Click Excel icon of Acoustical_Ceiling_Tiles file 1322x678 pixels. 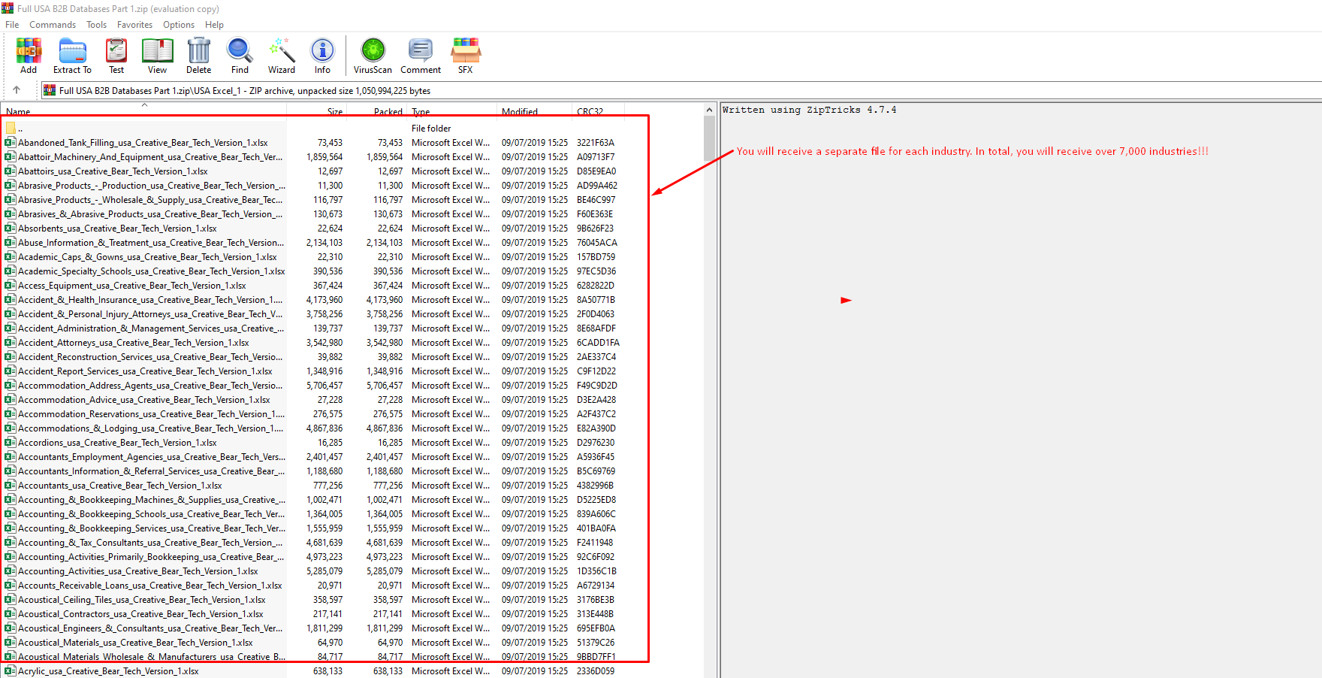point(11,599)
